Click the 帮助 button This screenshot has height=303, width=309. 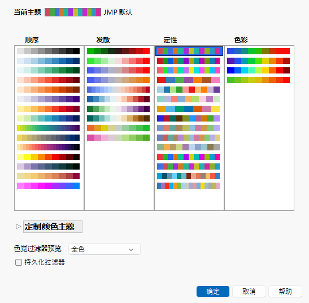tap(285, 291)
